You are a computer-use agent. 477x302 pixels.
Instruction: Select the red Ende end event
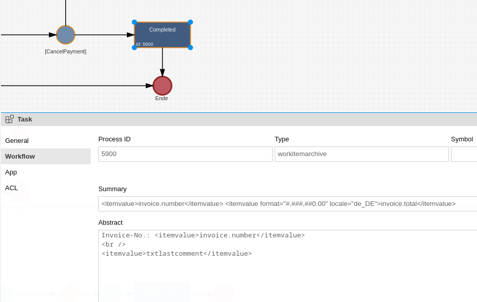[162, 85]
